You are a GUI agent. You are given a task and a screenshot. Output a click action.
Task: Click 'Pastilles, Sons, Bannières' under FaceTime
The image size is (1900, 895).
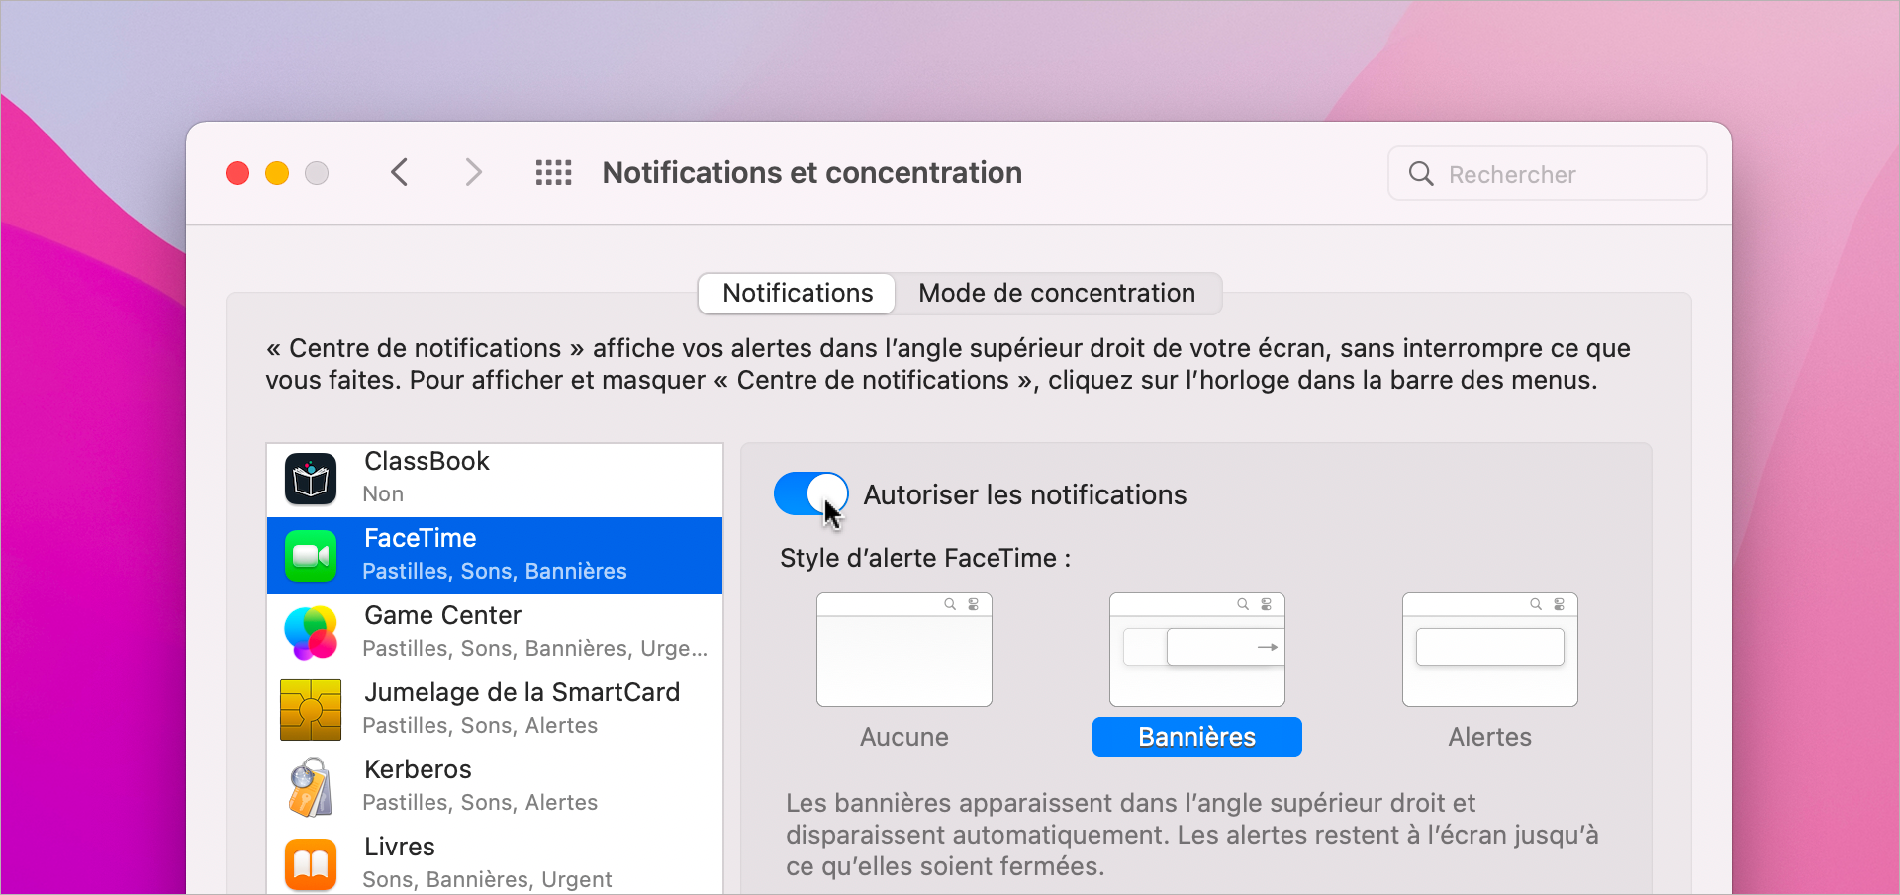coord(495,571)
